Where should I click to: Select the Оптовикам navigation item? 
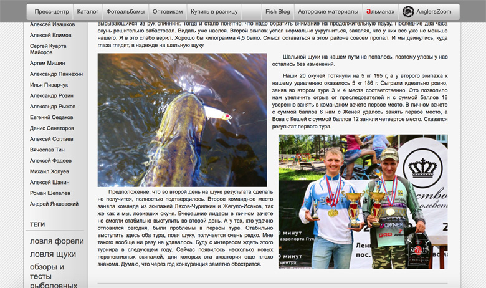(x=168, y=12)
